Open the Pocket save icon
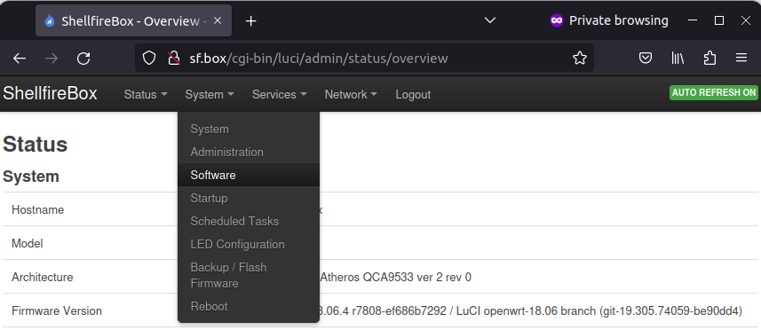761x330 pixels. pyautogui.click(x=645, y=59)
